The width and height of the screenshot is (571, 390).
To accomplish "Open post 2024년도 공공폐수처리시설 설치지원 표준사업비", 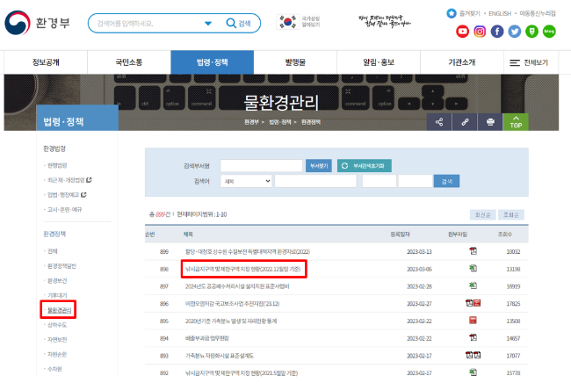I will pos(237,286).
